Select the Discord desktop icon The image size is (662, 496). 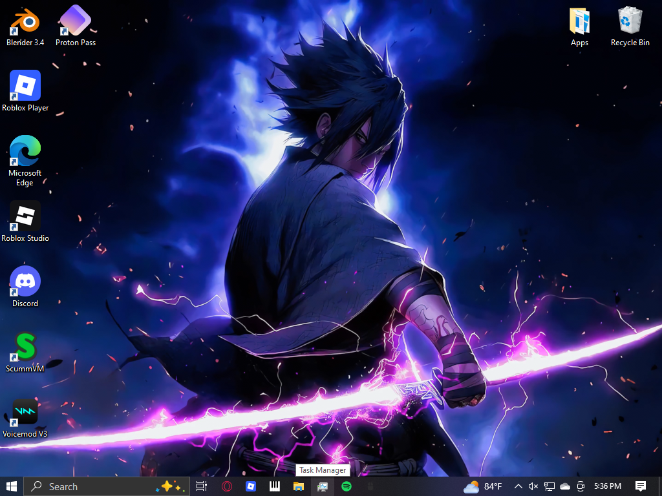(25, 287)
